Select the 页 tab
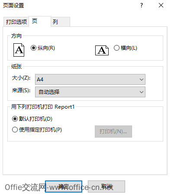171x196 pixels. (x=40, y=21)
